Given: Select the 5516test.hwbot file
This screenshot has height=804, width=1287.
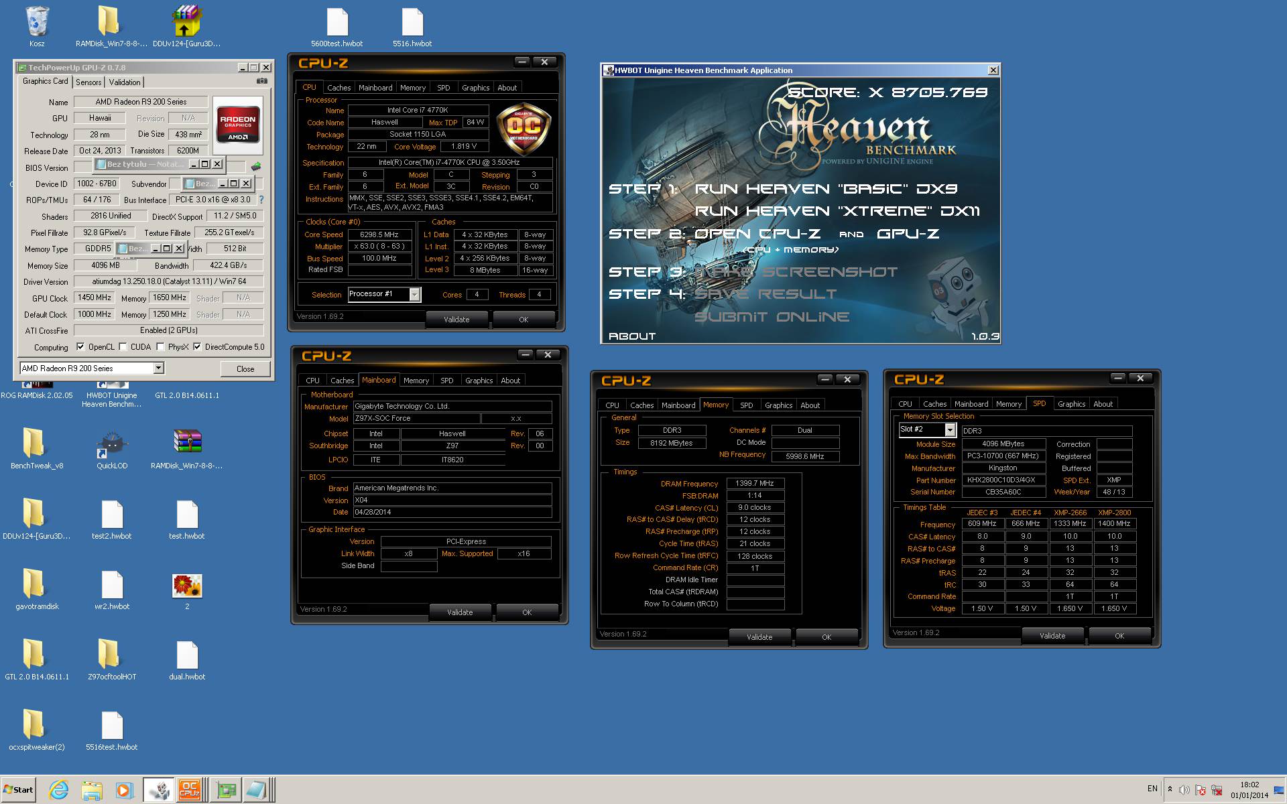Looking at the screenshot, I should coord(112,726).
